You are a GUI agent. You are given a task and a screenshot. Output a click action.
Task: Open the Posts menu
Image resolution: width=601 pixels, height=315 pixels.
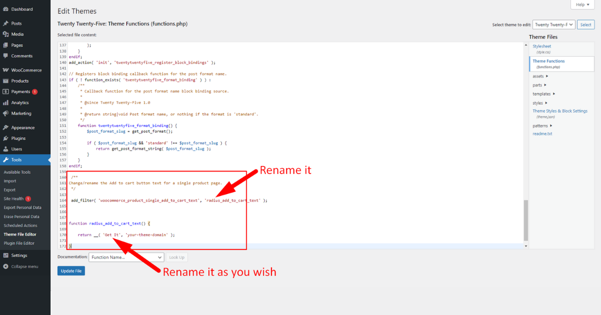(x=25, y=23)
